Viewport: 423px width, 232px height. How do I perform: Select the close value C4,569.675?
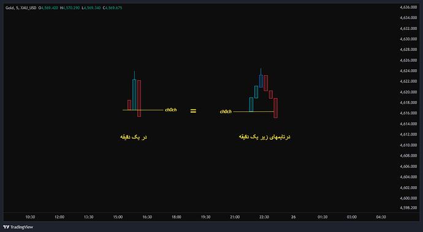pyautogui.click(x=113, y=8)
